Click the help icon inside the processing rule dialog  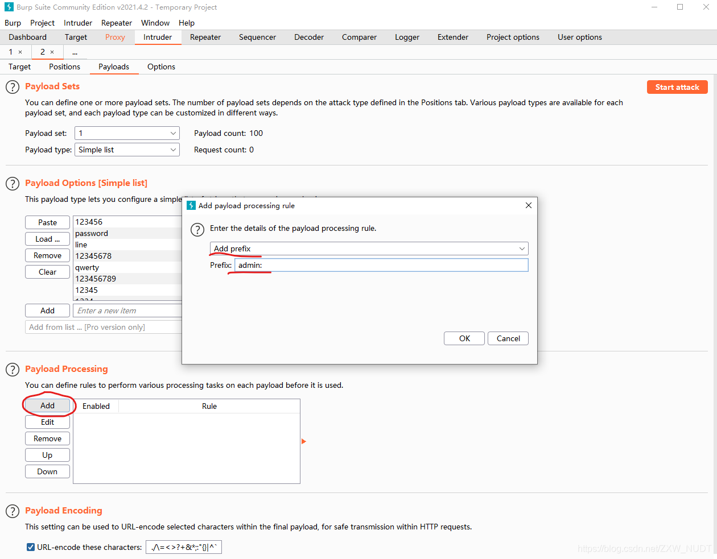pos(197,230)
